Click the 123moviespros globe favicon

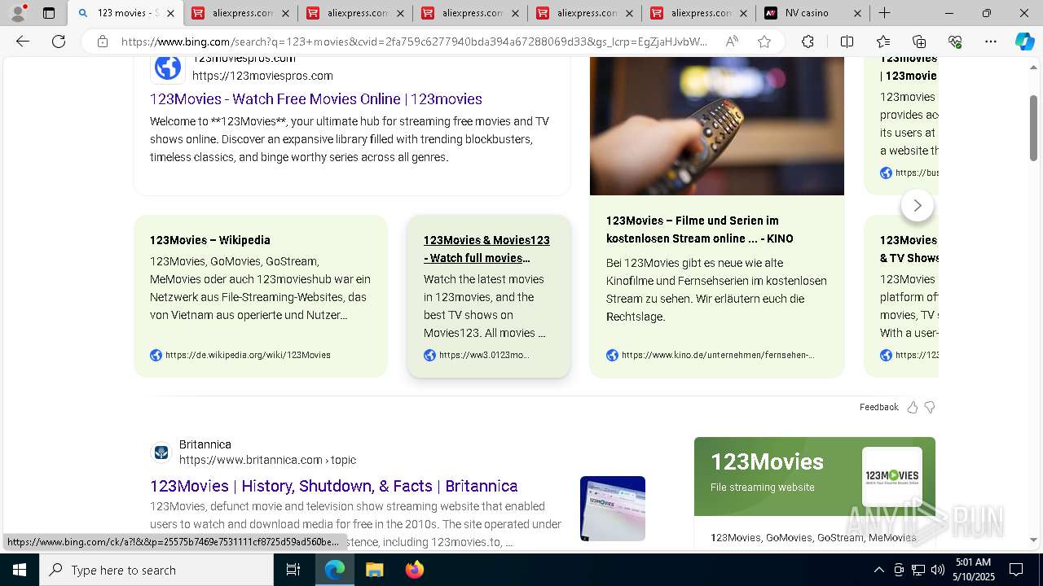[168, 67]
